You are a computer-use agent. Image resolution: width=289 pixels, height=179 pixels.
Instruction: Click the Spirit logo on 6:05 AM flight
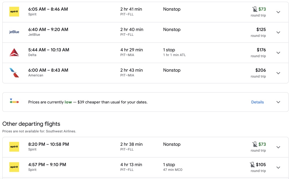click(14, 12)
